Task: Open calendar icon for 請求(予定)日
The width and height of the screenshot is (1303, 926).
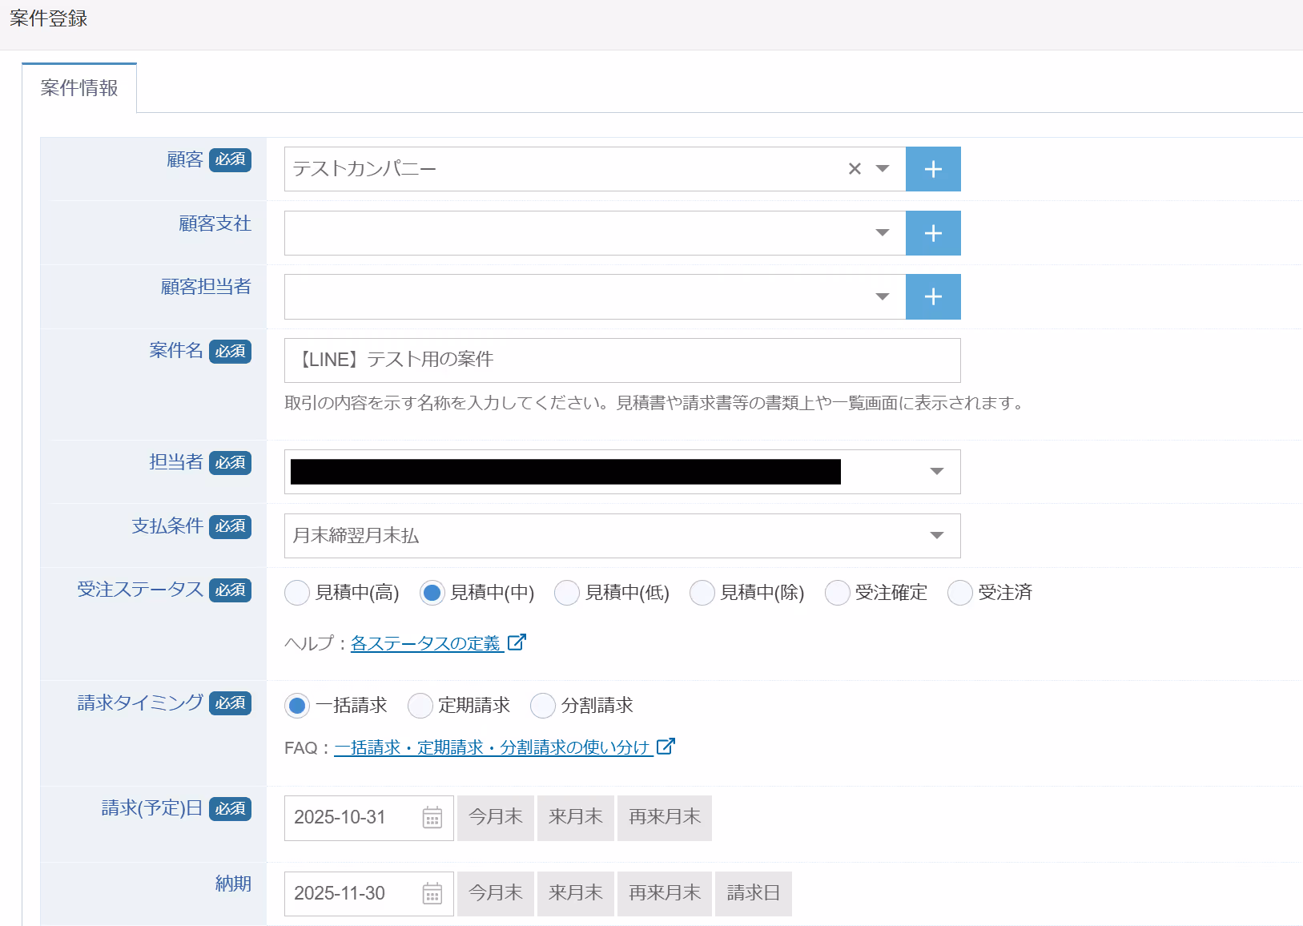Action: pos(432,818)
